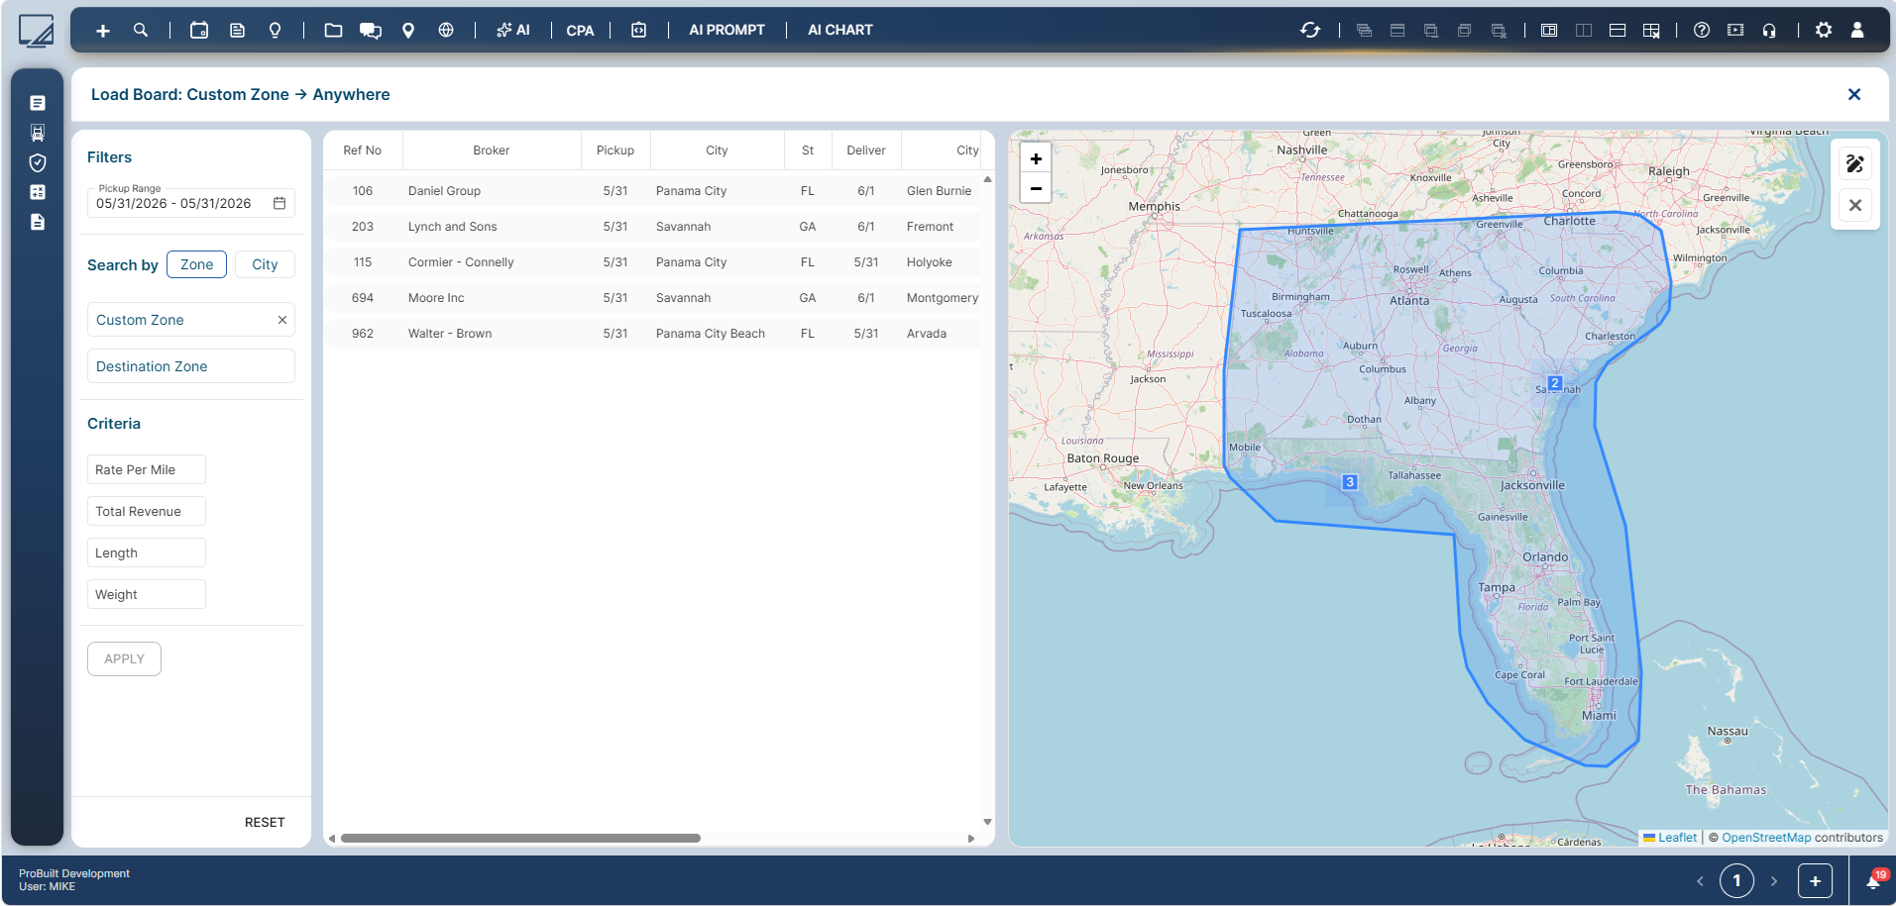This screenshot has height=906, width=1896.
Task: Clear the Custom Zone field
Action: tap(282, 320)
